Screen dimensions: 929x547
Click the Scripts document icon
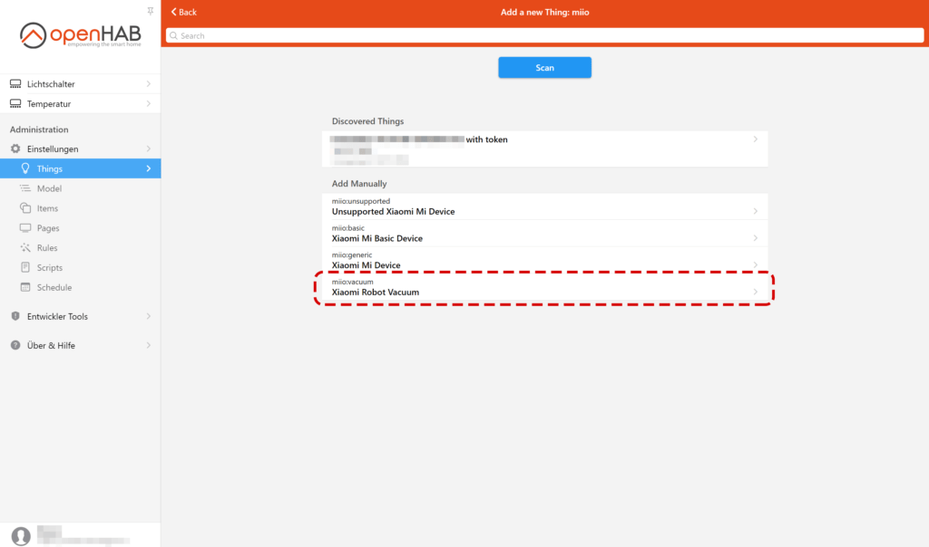24,267
